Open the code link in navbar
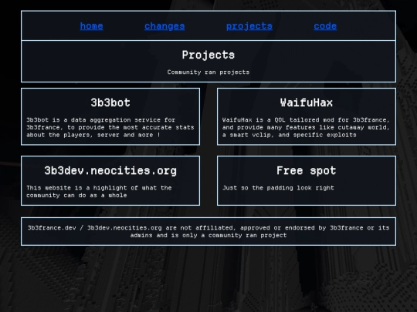Viewport: 417px width, 312px height. click(x=325, y=26)
